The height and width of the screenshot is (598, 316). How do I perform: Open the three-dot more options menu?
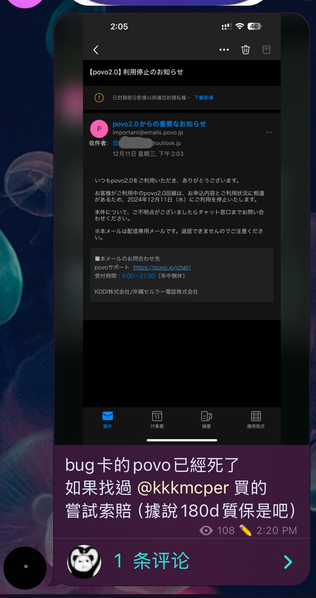(x=224, y=50)
